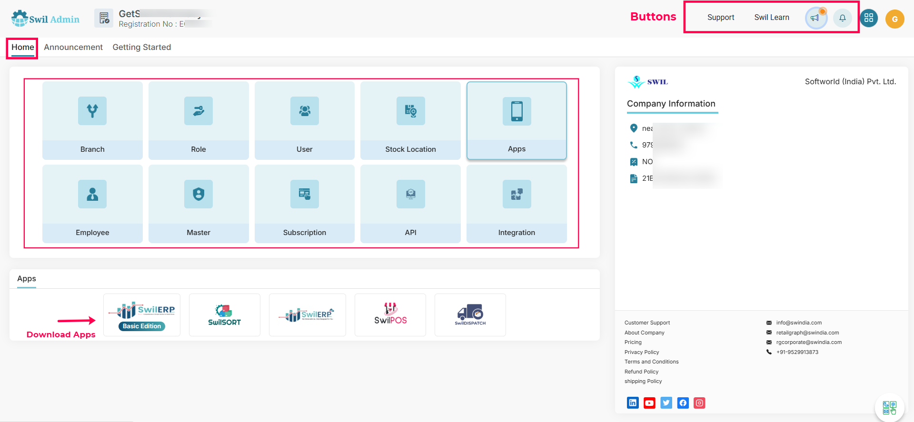Viewport: 914px width, 422px height.
Task: Switch to the Home tab
Action: [x=23, y=47]
